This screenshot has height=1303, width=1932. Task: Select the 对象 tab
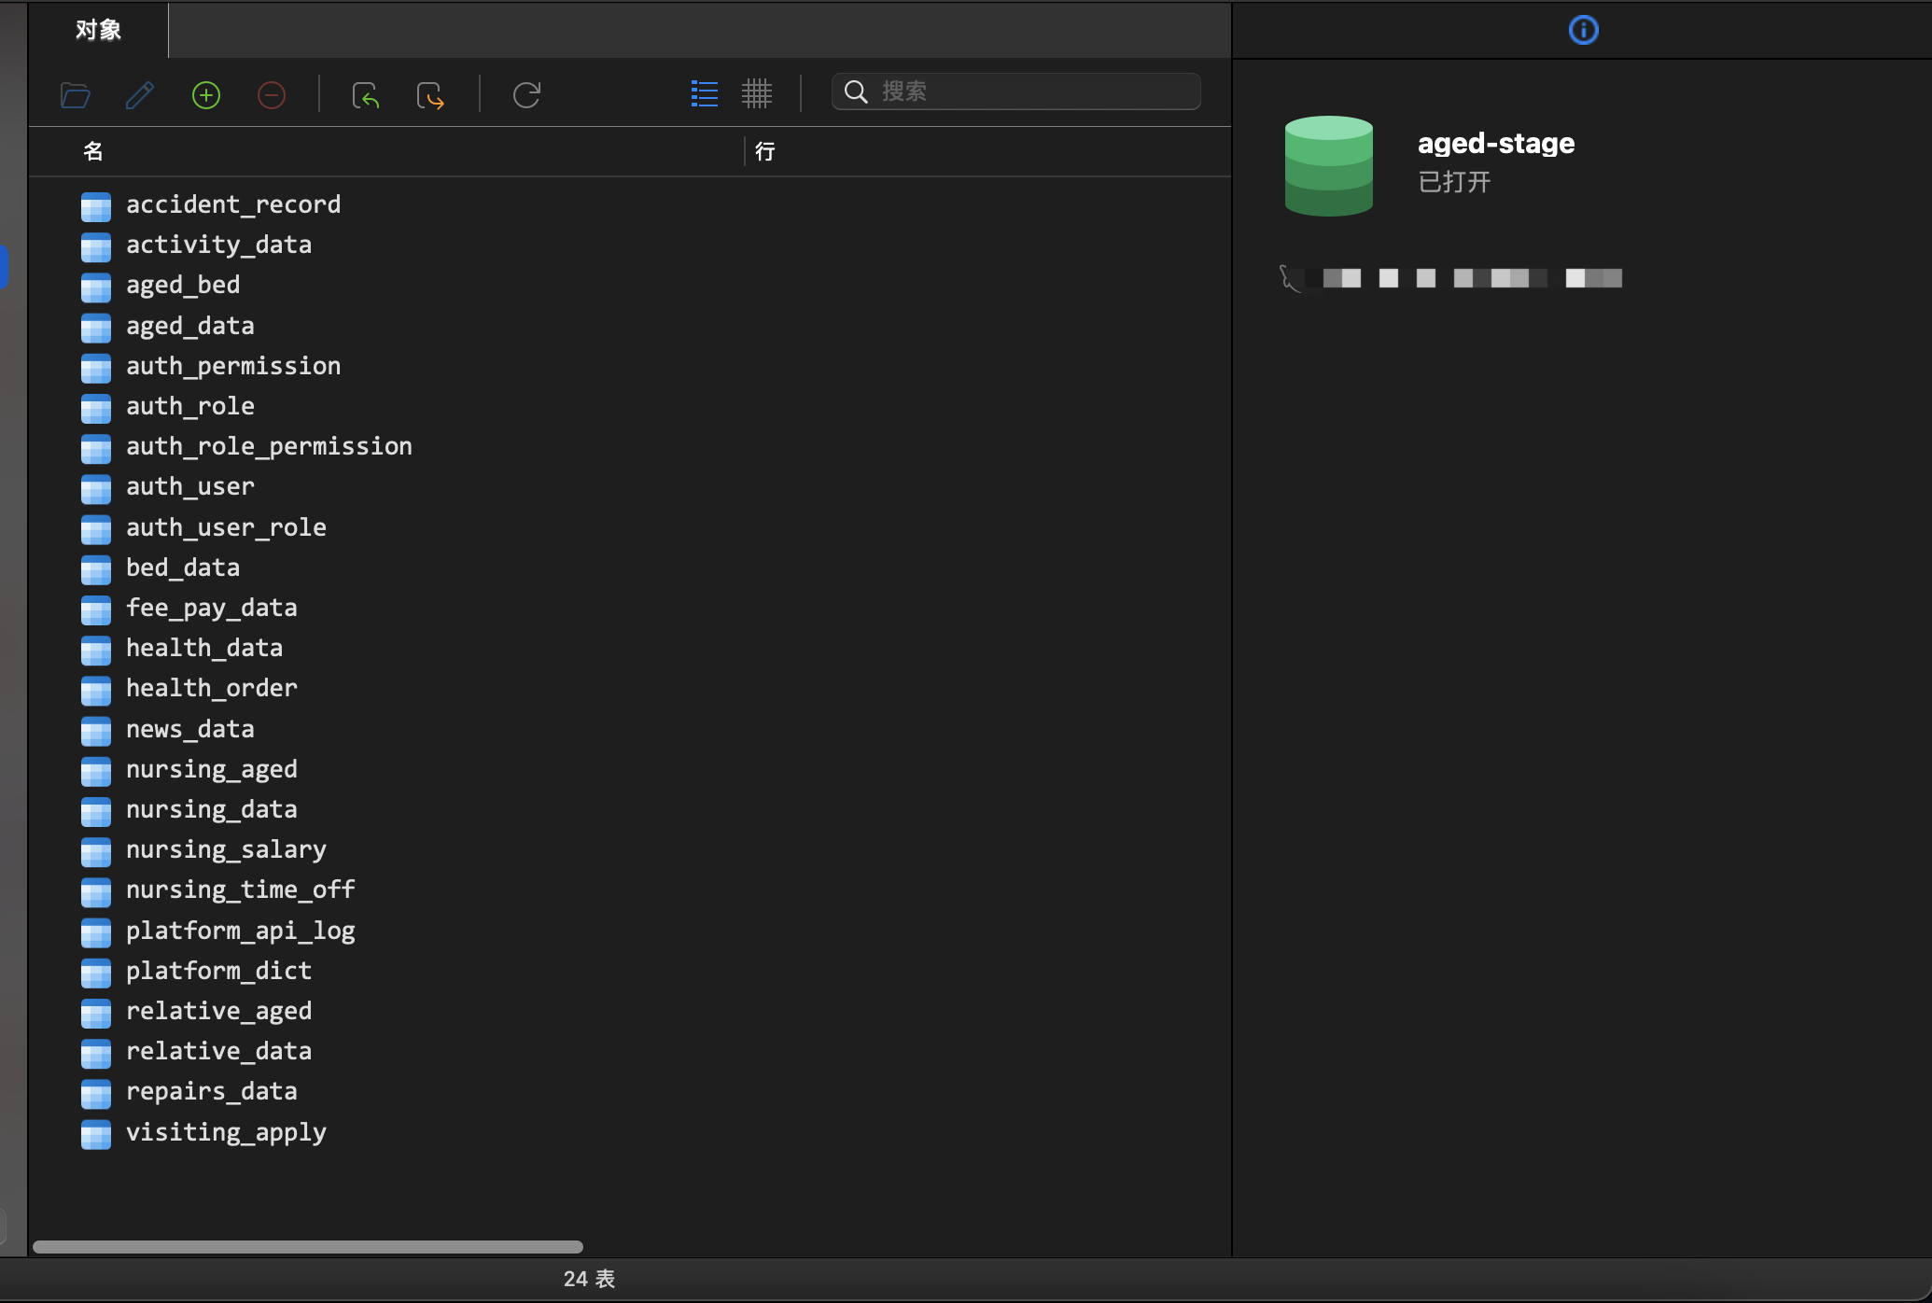(x=98, y=30)
